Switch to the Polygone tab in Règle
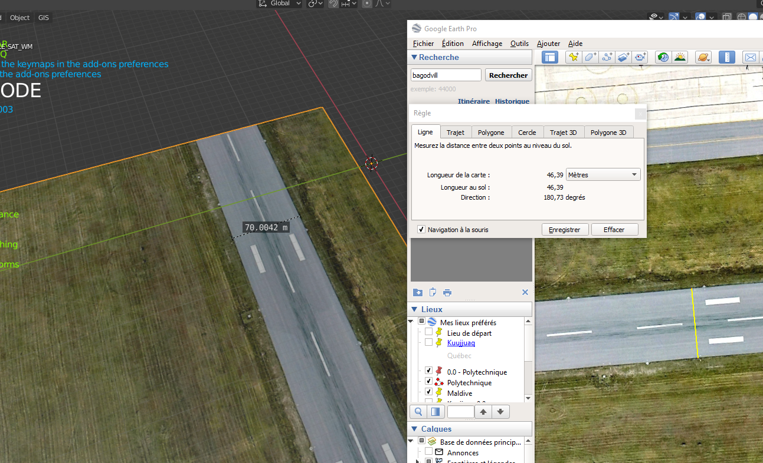This screenshot has width=763, height=463. 491,132
